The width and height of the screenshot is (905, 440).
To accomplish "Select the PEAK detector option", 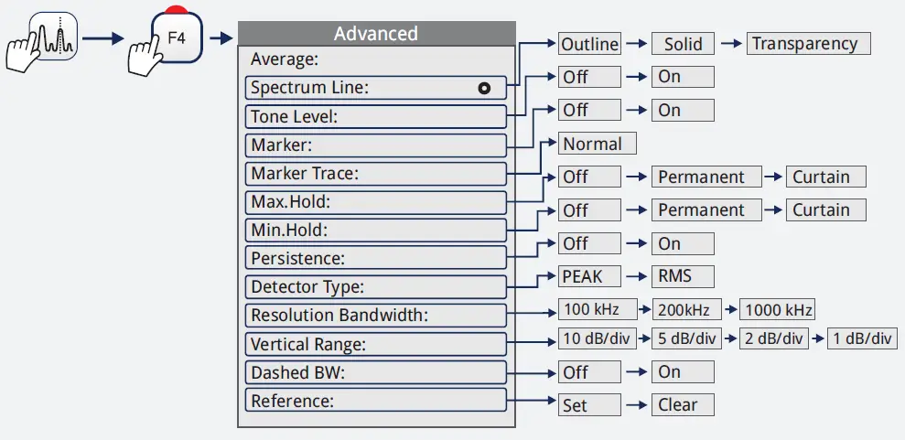I will (x=589, y=276).
